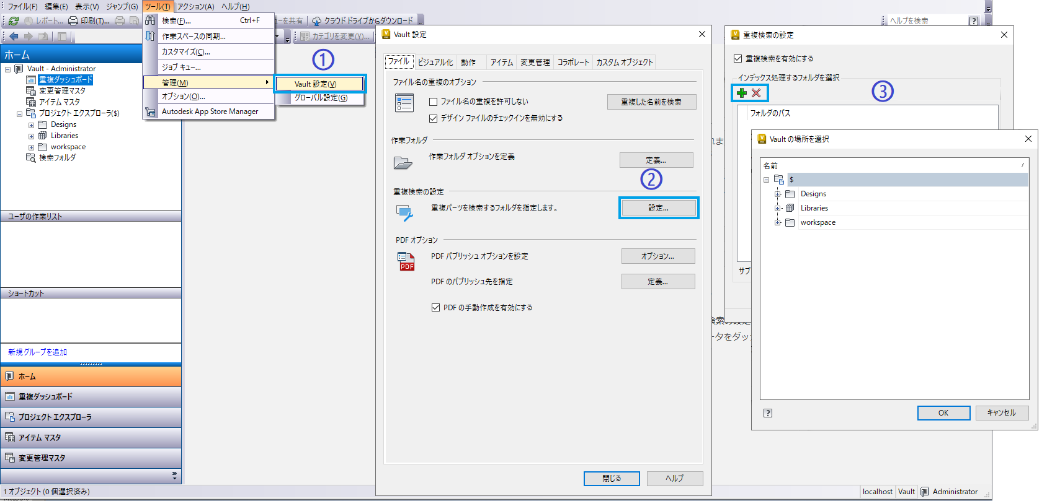
Task: Collapse the $ root in location dialog
Action: click(x=767, y=180)
